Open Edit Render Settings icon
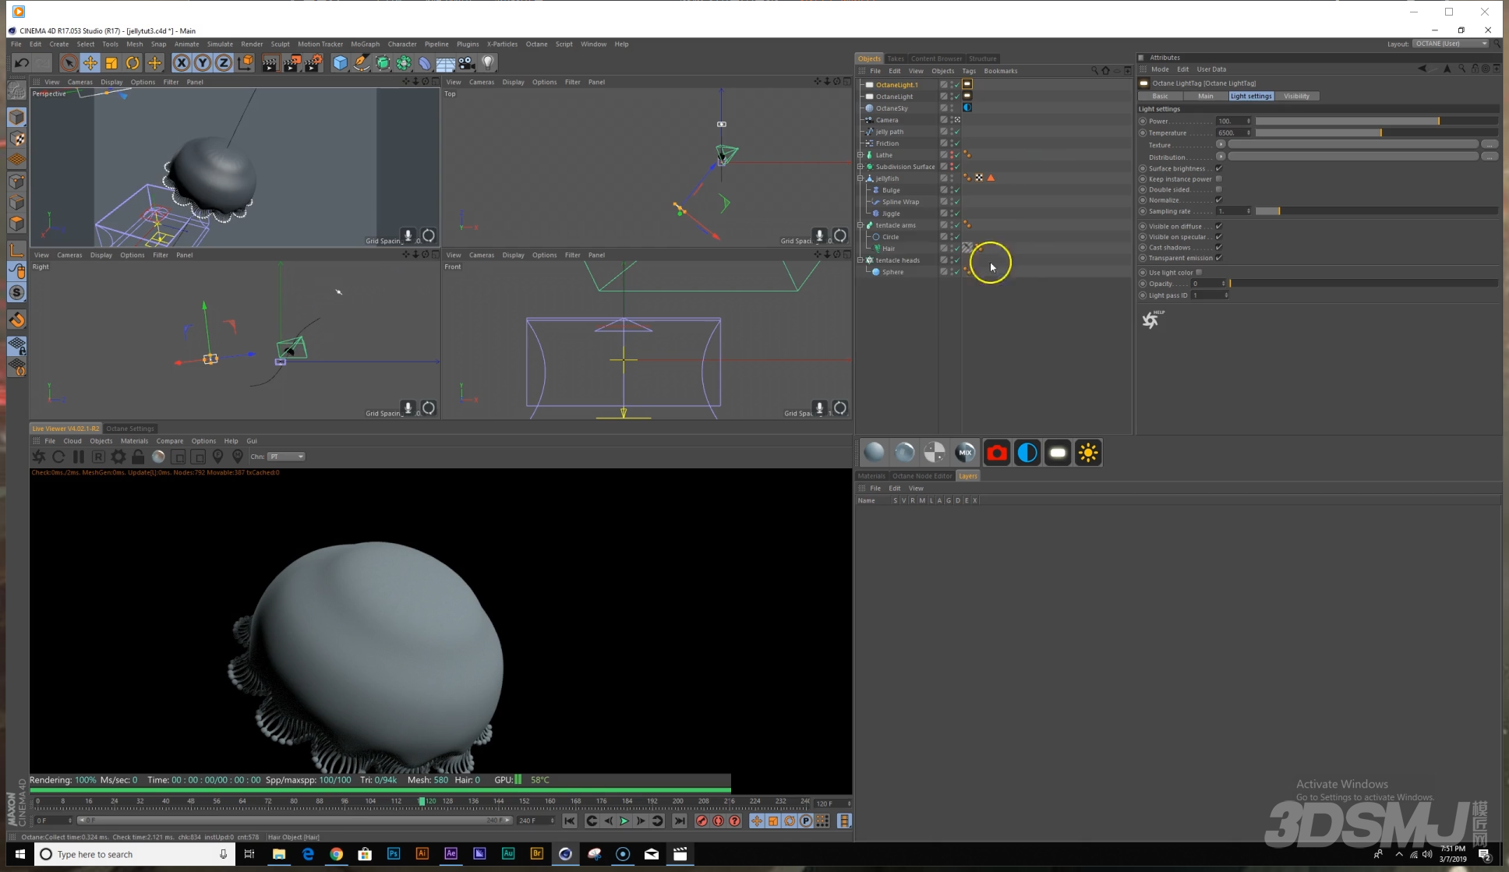 [x=313, y=63]
